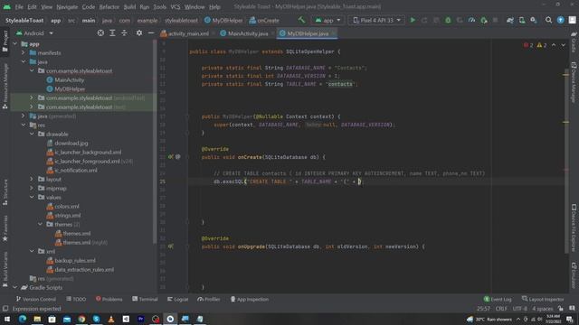Open App Inspection tool window
This screenshot has width=579, height=325.
(250, 299)
